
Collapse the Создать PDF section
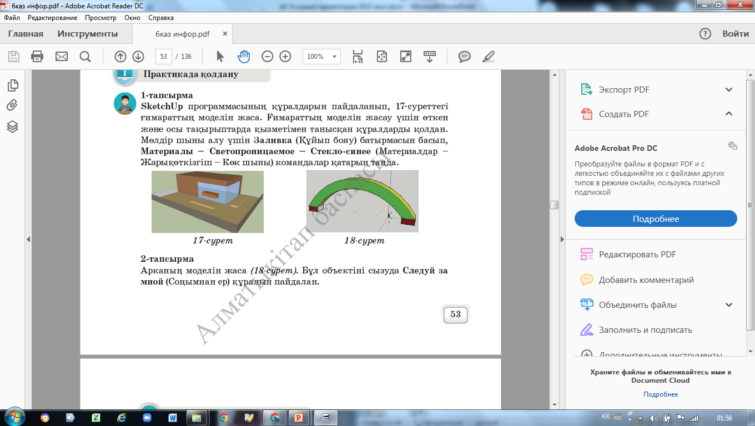(729, 114)
